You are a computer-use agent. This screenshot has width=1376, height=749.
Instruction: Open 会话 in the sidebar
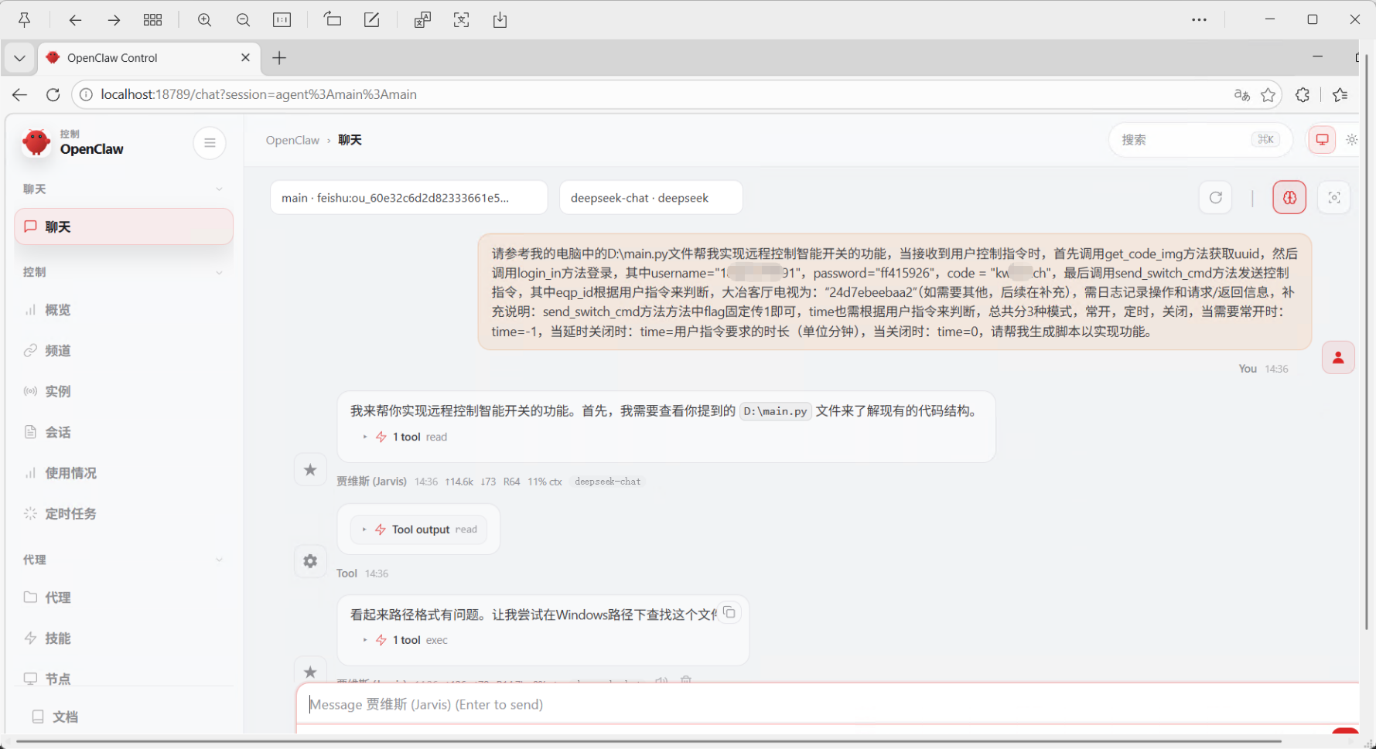point(124,432)
